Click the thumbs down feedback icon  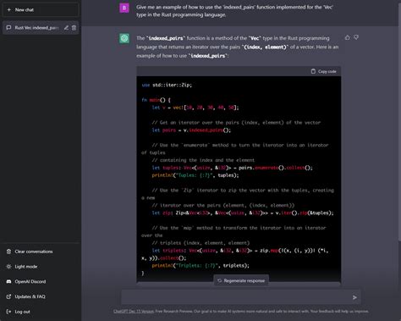point(356,37)
